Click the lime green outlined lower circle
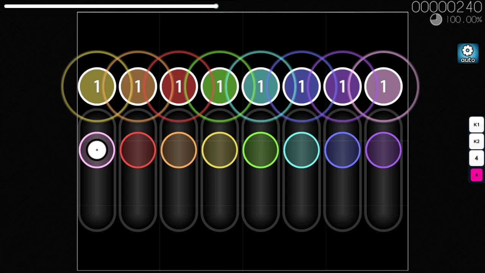This screenshot has width=485, height=273. (261, 150)
